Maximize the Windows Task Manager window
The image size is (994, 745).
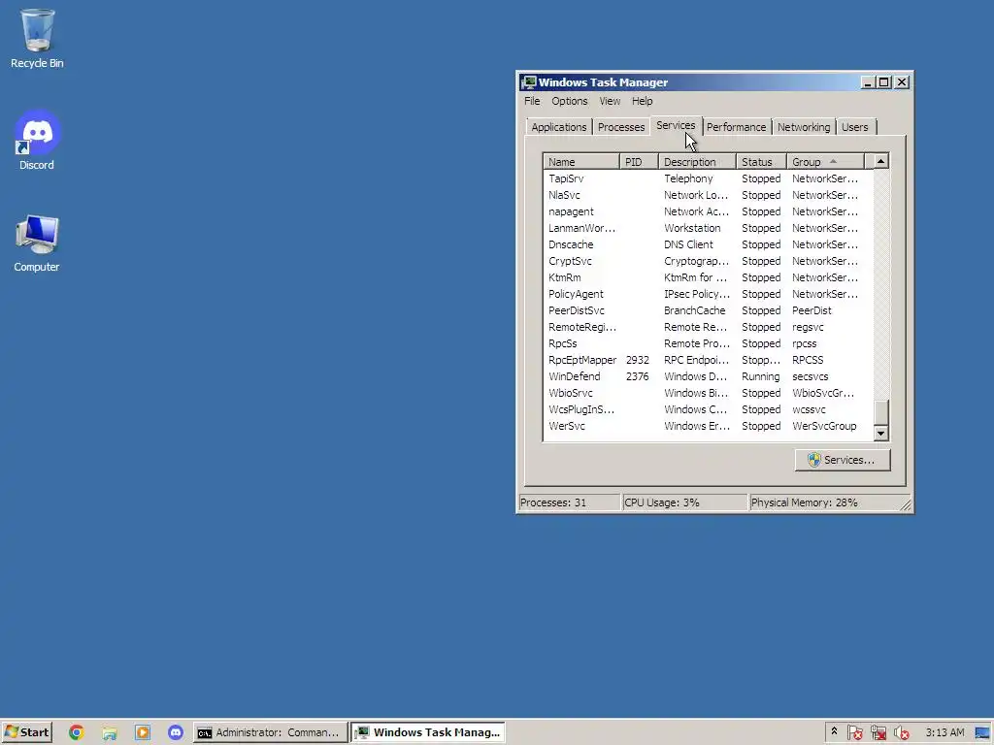point(883,82)
